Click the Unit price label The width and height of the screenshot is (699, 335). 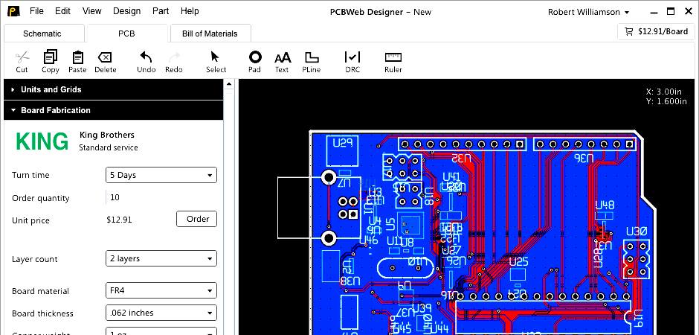coord(30,221)
